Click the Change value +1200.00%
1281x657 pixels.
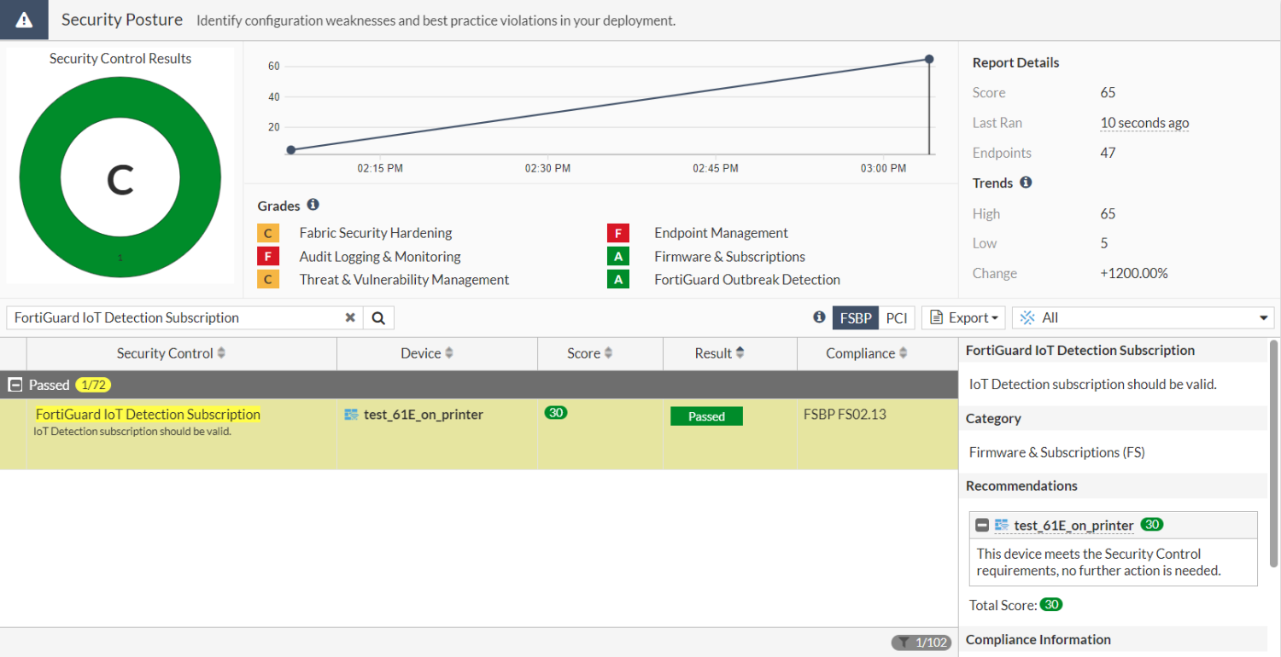tap(1134, 273)
